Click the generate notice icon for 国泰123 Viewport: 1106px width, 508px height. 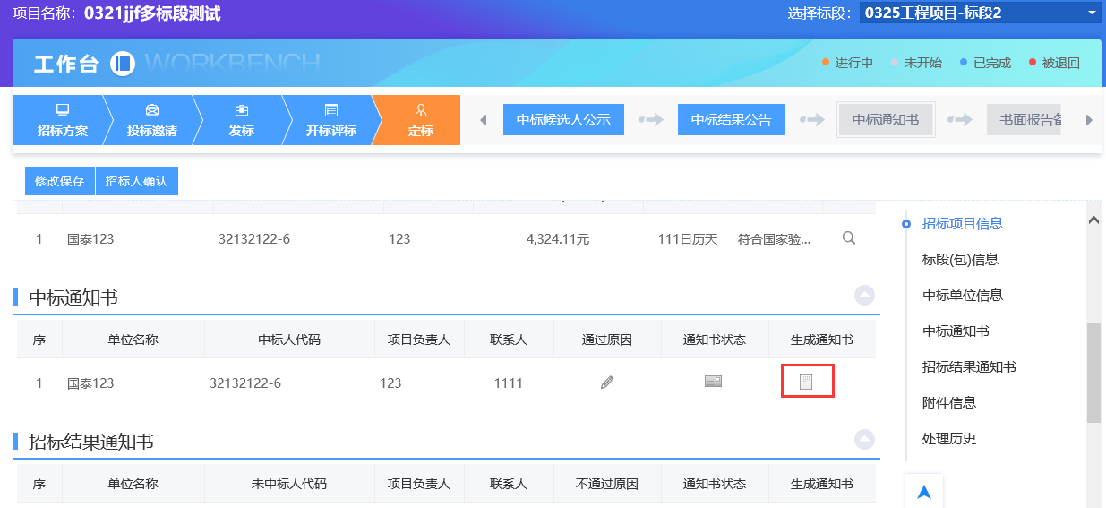click(x=806, y=383)
